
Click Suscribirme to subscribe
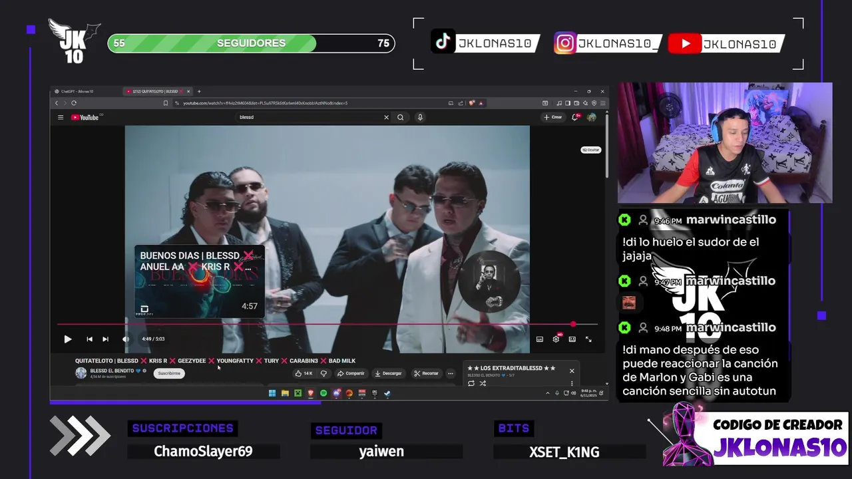click(x=169, y=373)
